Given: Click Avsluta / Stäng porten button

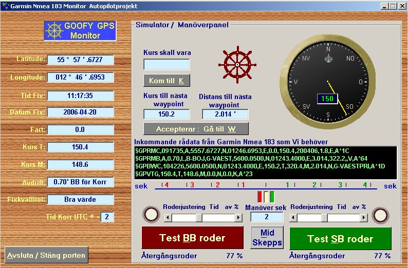Looking at the screenshot, I should click(x=46, y=255).
